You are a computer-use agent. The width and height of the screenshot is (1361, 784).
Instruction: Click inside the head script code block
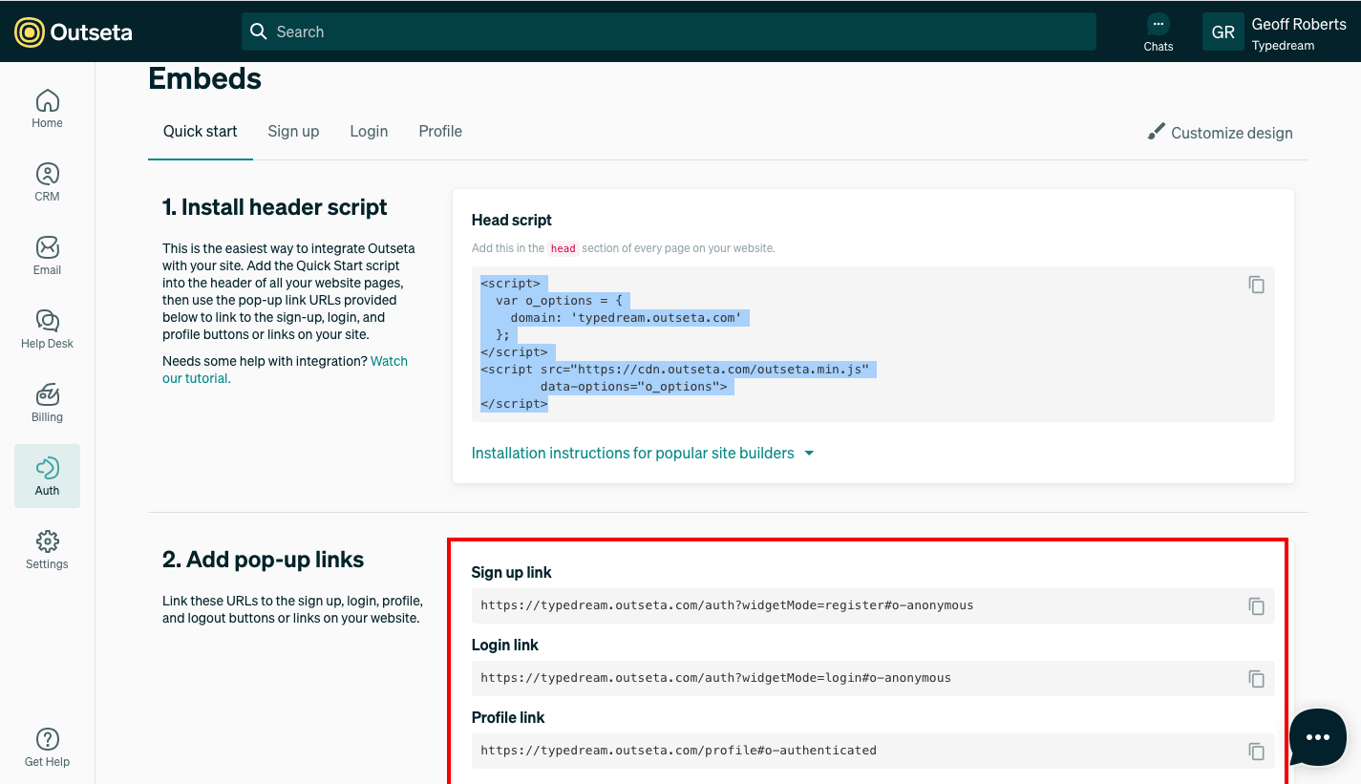(873, 344)
